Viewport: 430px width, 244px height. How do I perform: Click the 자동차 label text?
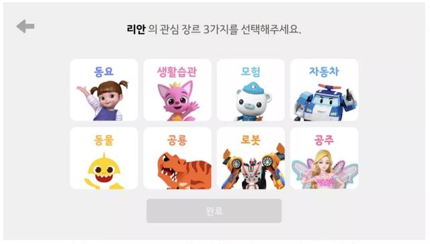point(324,71)
